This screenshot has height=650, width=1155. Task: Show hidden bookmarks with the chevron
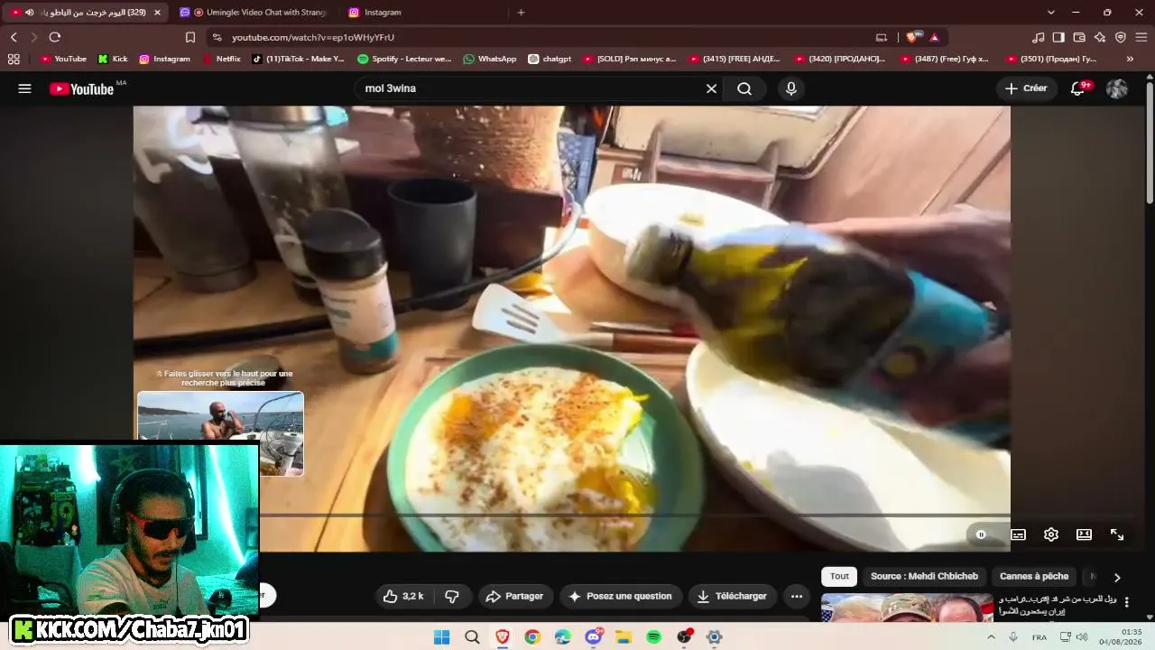tap(1131, 59)
